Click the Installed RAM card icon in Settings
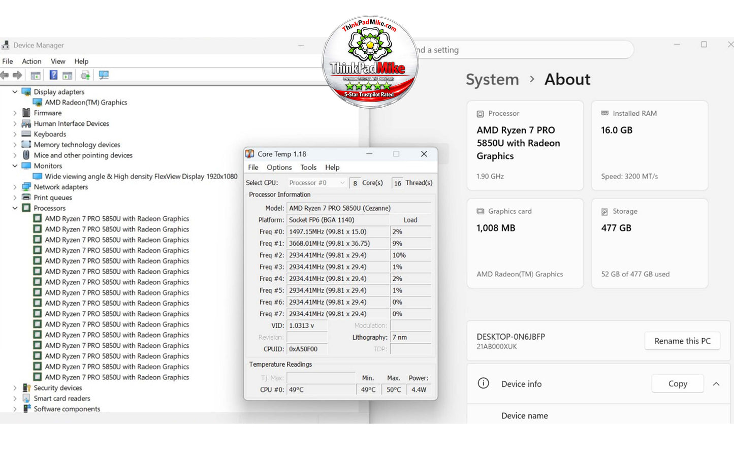 (604, 113)
